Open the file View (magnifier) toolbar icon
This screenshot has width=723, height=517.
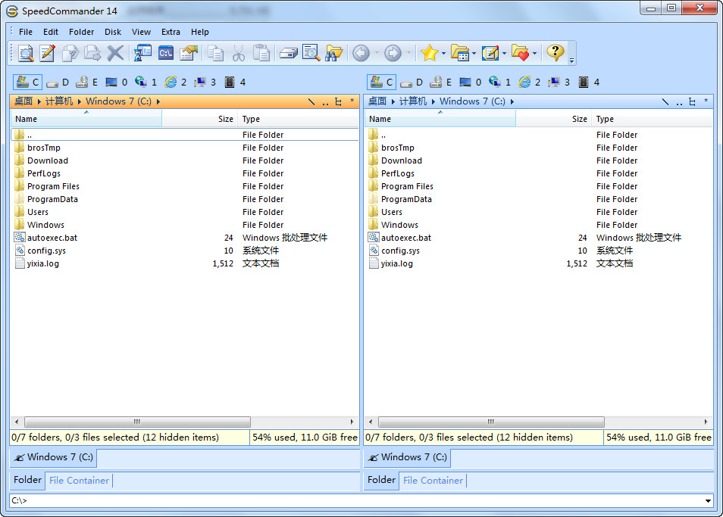(x=26, y=53)
